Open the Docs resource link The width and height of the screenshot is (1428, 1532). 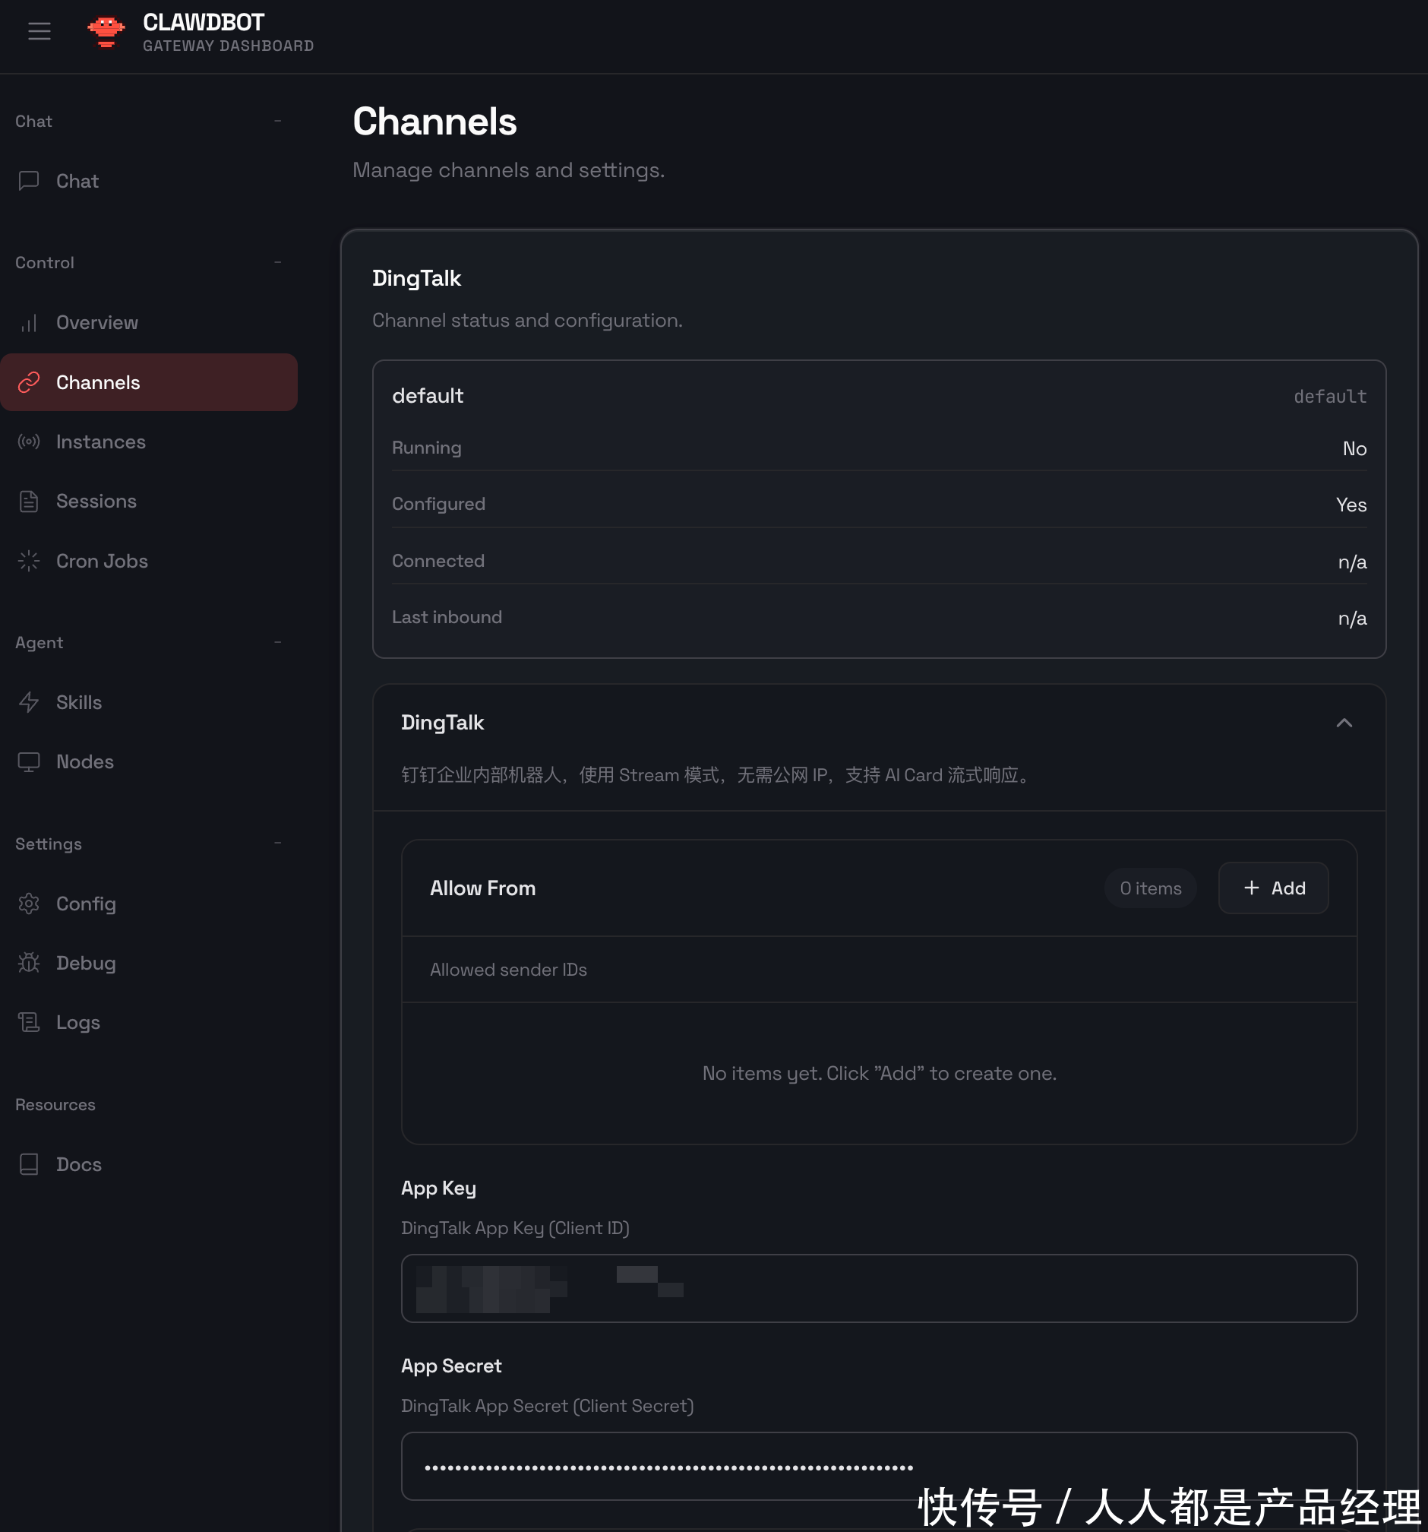pos(78,1163)
